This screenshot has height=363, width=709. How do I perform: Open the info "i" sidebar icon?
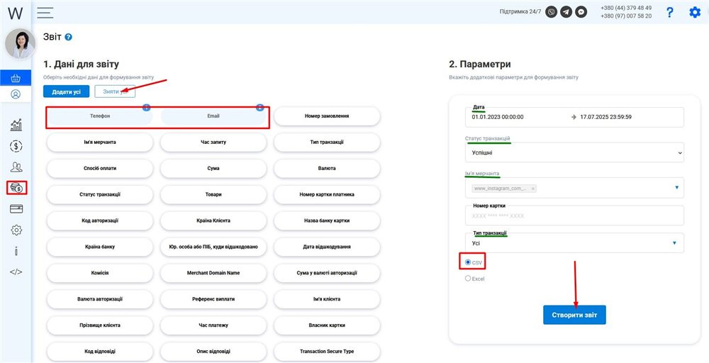(x=16, y=251)
